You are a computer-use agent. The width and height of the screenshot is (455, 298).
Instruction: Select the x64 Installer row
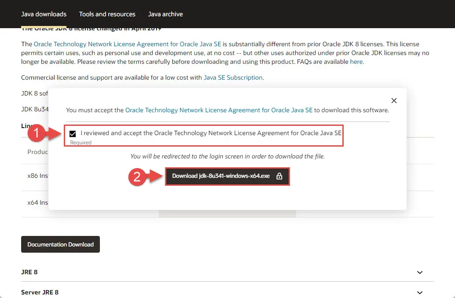[37, 202]
